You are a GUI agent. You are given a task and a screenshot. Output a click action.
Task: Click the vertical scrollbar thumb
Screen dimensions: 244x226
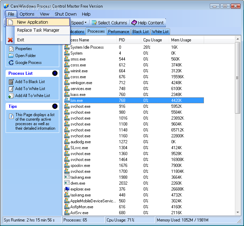click(x=238, y=78)
